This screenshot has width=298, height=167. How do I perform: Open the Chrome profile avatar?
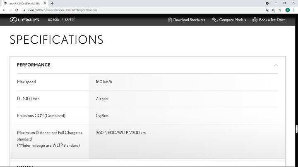click(288, 10)
